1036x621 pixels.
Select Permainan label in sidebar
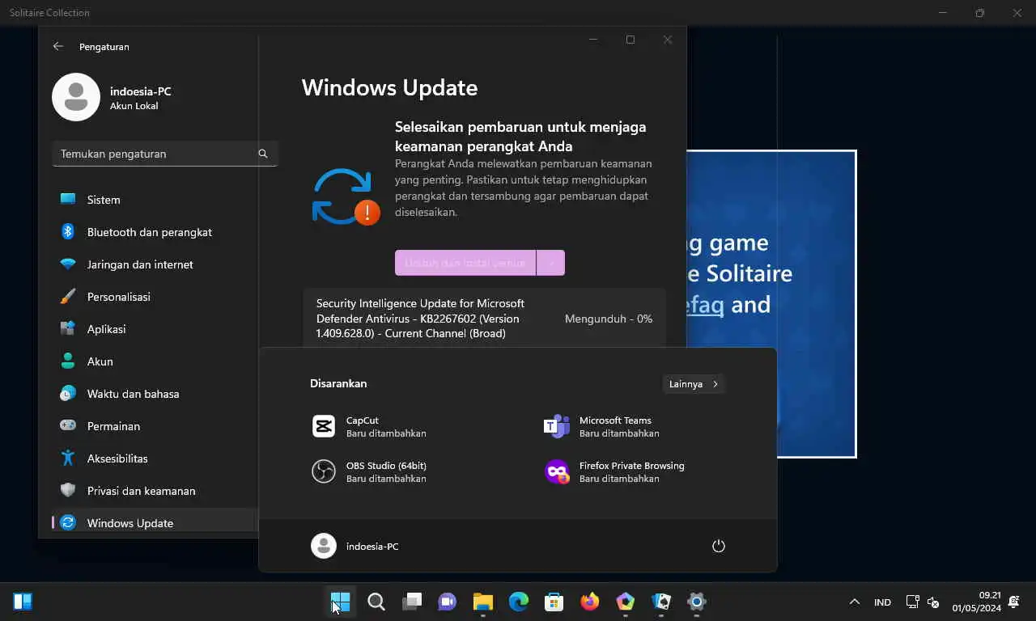[x=113, y=426]
